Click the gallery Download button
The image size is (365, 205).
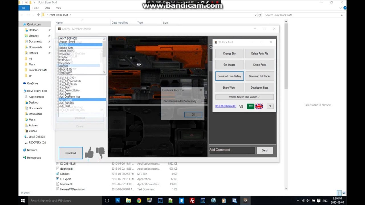point(71,153)
